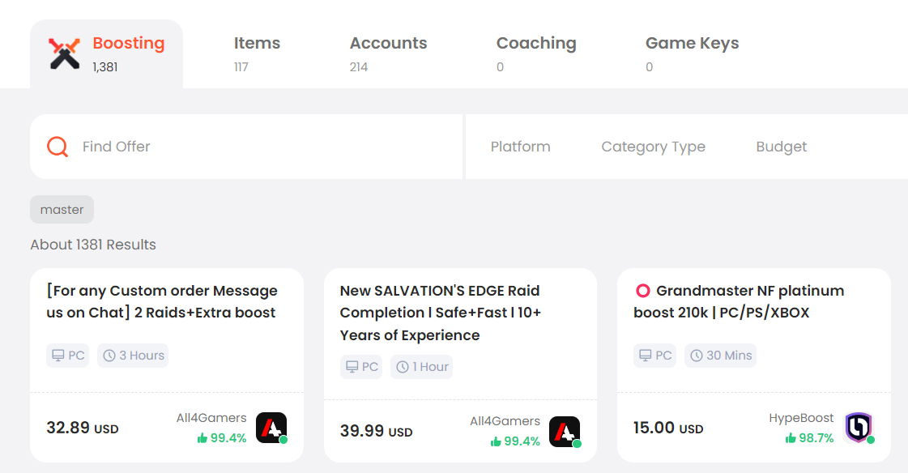Click the PC monitor icon on Grandmaster offer

[x=645, y=356]
